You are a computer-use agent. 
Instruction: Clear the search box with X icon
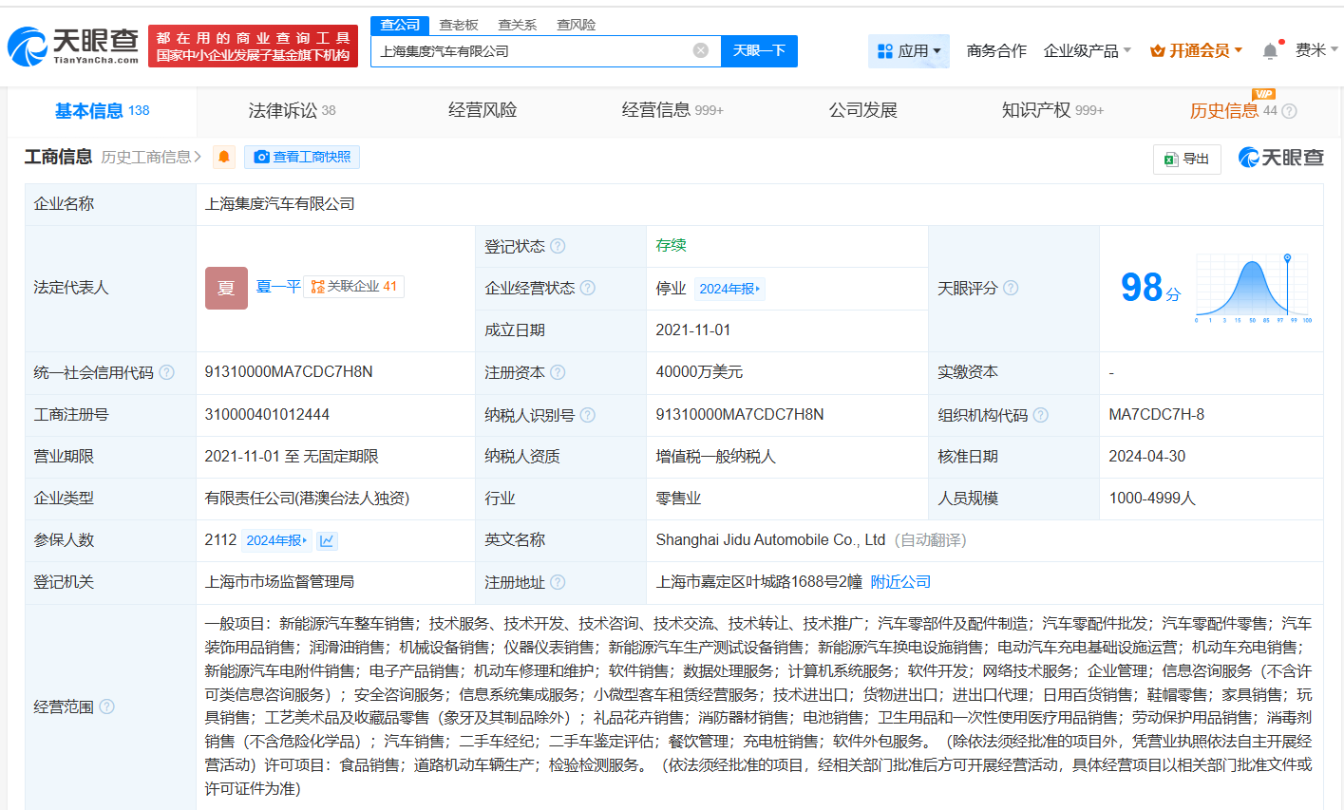[700, 50]
